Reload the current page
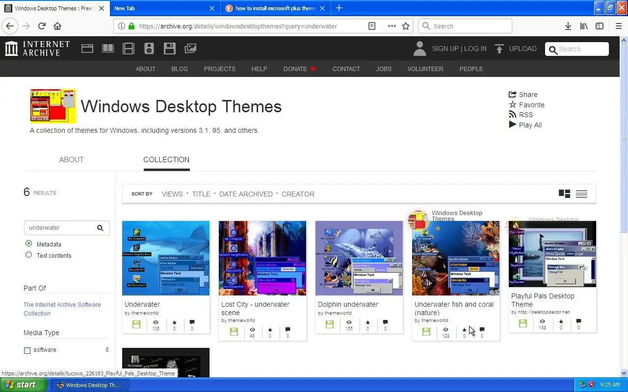The height and width of the screenshot is (392, 628). [42, 26]
